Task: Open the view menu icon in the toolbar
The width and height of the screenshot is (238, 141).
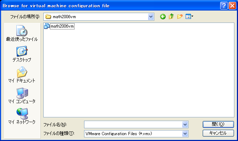Action: [189, 16]
